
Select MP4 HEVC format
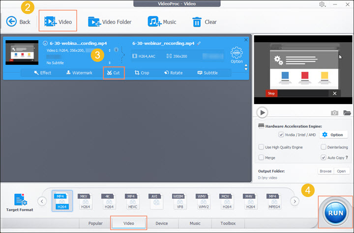coord(133,201)
